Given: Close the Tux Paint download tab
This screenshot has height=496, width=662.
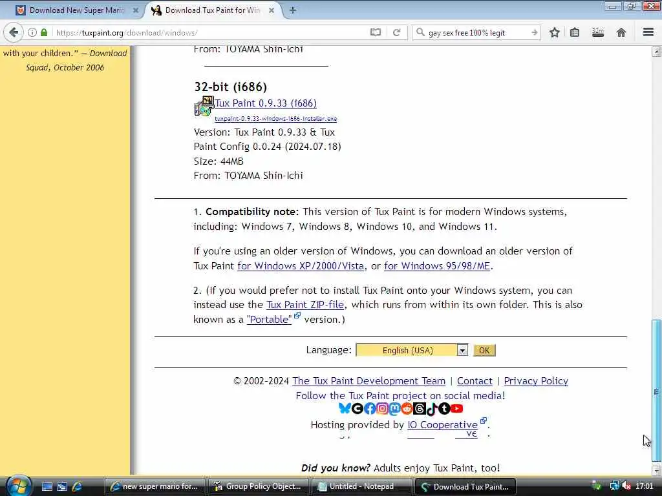Looking at the screenshot, I should [272, 10].
